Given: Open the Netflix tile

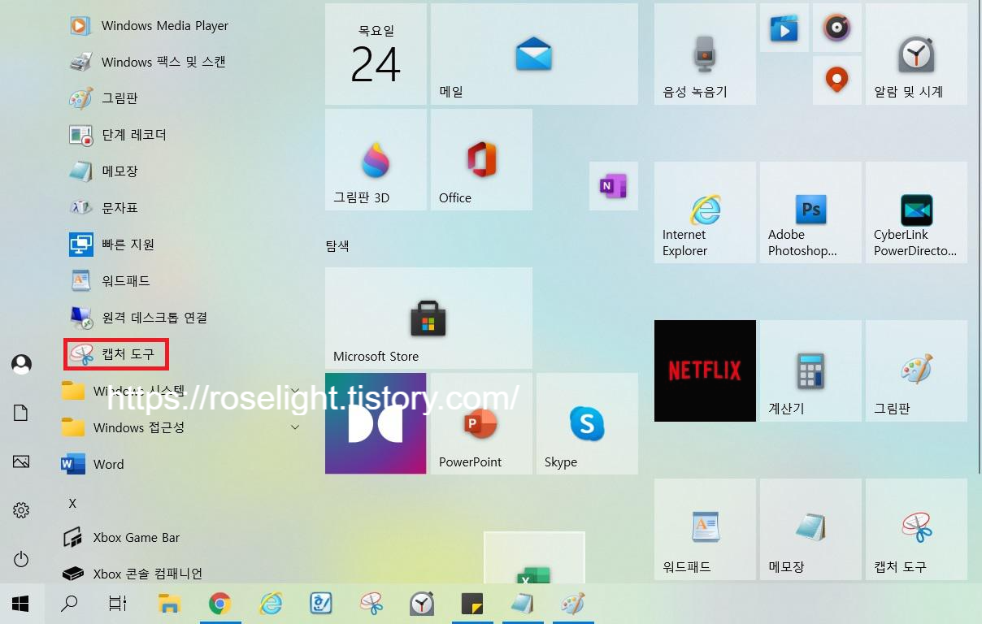Looking at the screenshot, I should click(705, 371).
